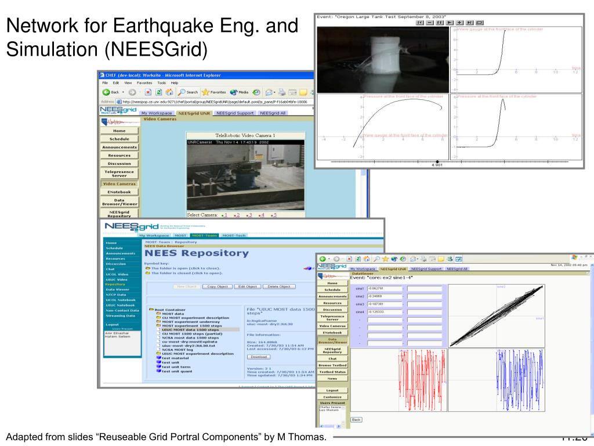
Task: Click Users Present horizontal scrollbar in DataViewer
Action: click(329, 426)
